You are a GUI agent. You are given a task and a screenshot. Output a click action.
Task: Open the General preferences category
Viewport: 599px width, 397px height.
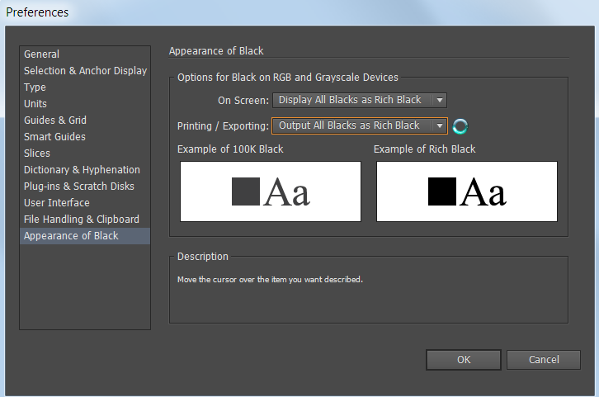(85, 54)
